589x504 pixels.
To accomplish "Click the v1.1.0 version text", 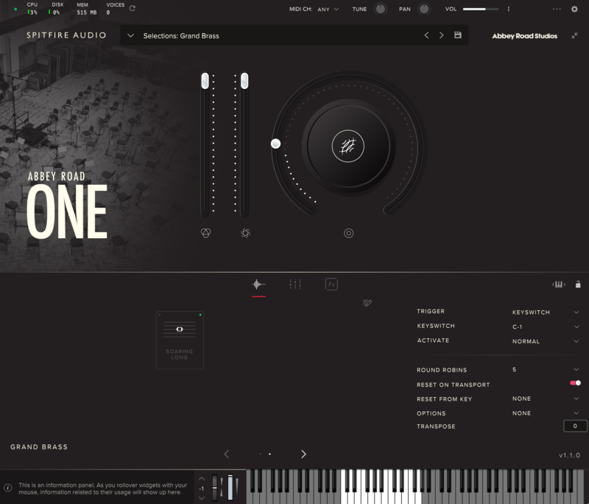I will [569, 455].
